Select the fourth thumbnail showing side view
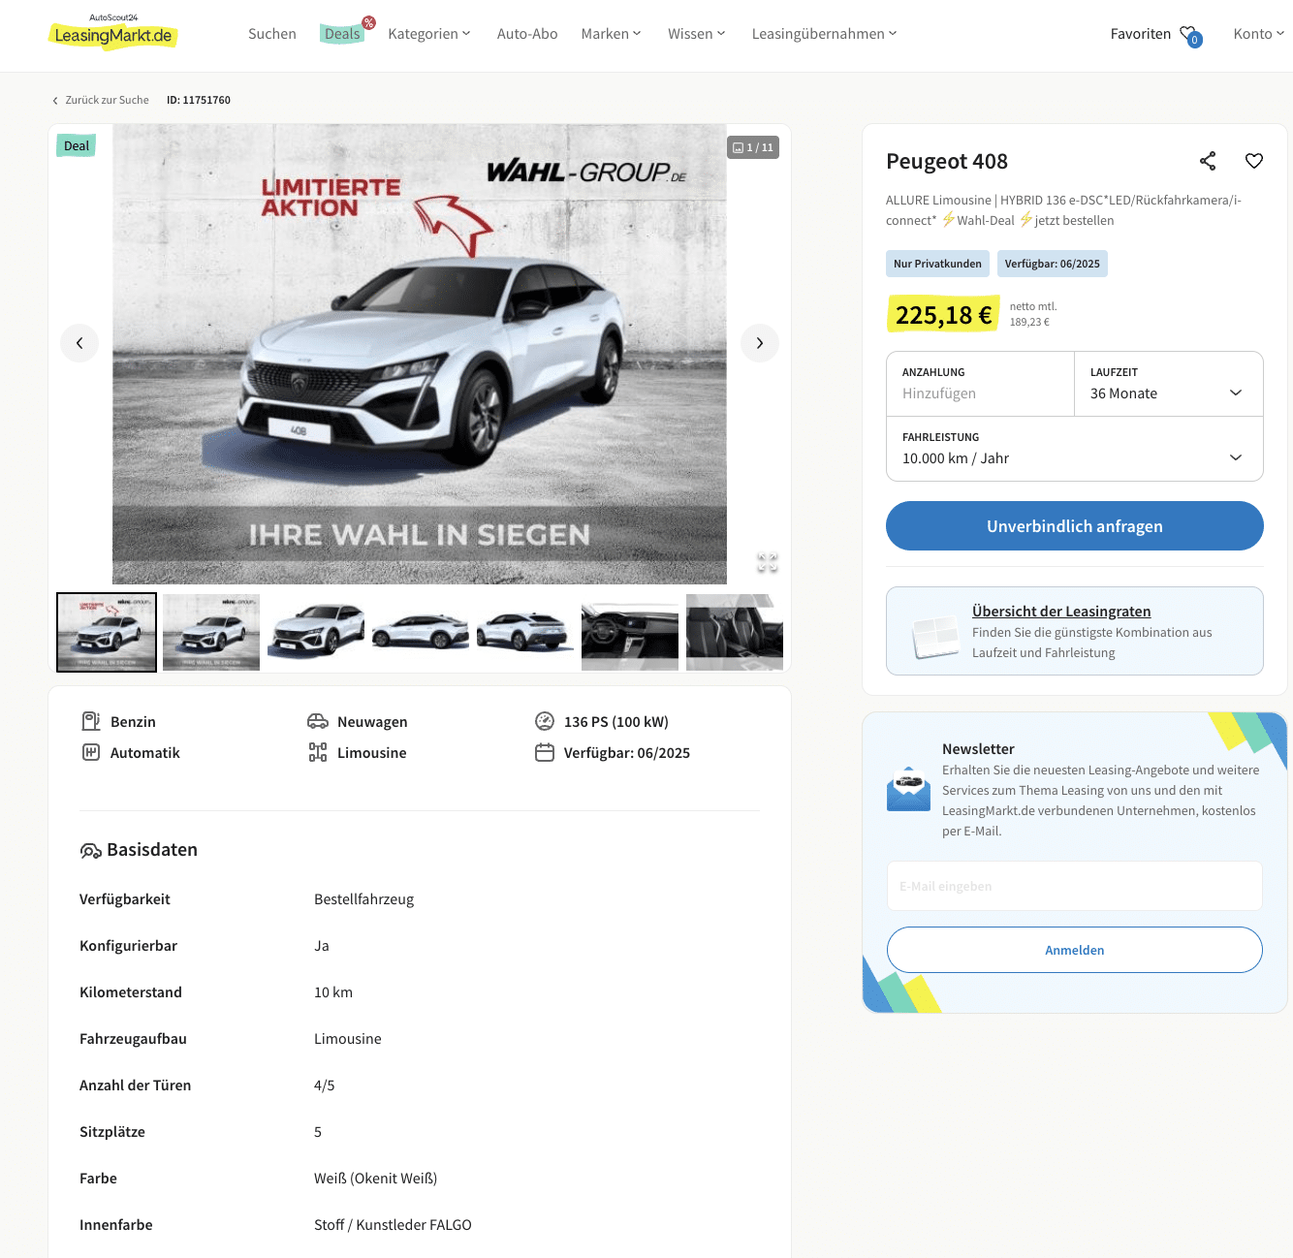The width and height of the screenshot is (1293, 1258). pos(421,632)
